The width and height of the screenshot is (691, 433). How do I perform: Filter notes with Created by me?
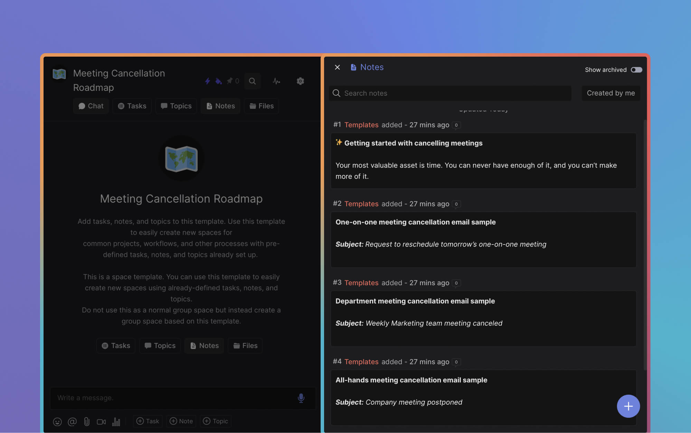(610, 93)
